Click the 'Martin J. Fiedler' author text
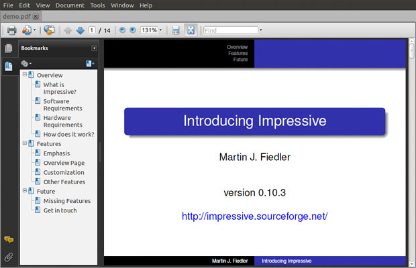 pyautogui.click(x=255, y=157)
